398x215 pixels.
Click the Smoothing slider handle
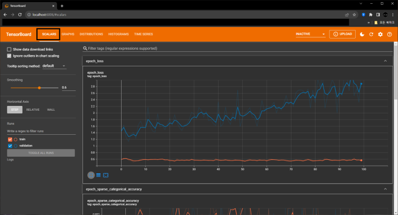pyautogui.click(x=39, y=88)
